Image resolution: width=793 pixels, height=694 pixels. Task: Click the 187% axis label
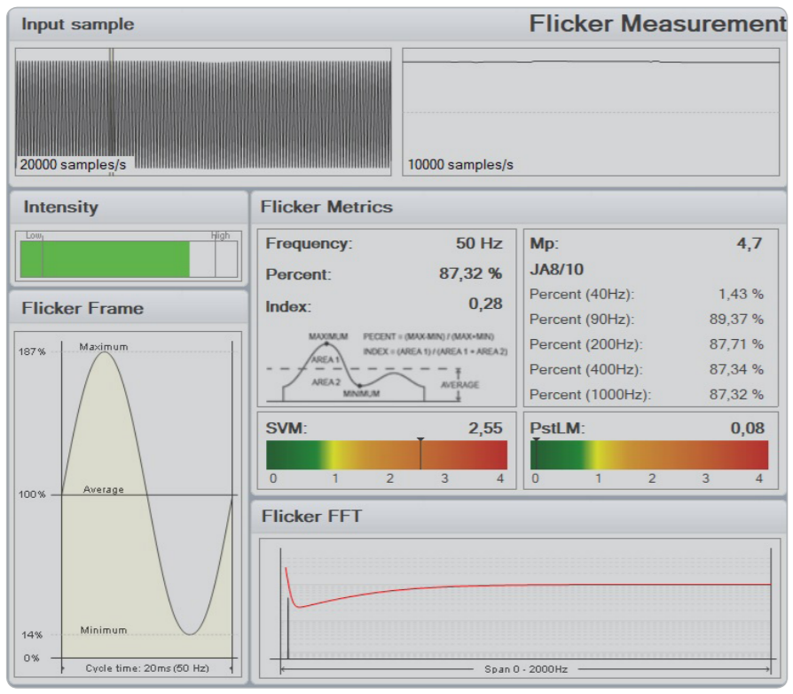coord(32,351)
